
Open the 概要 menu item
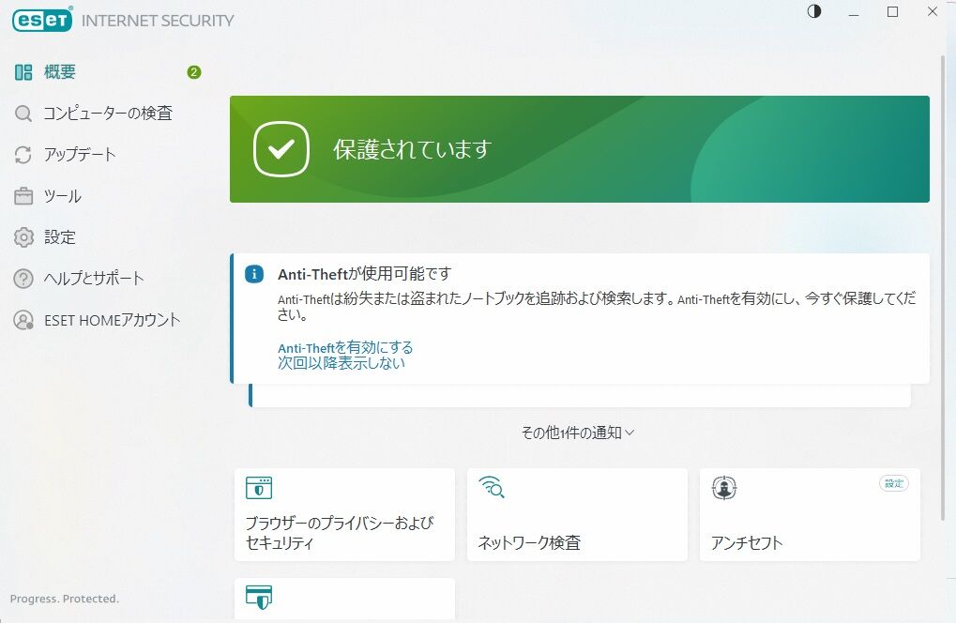pos(60,72)
